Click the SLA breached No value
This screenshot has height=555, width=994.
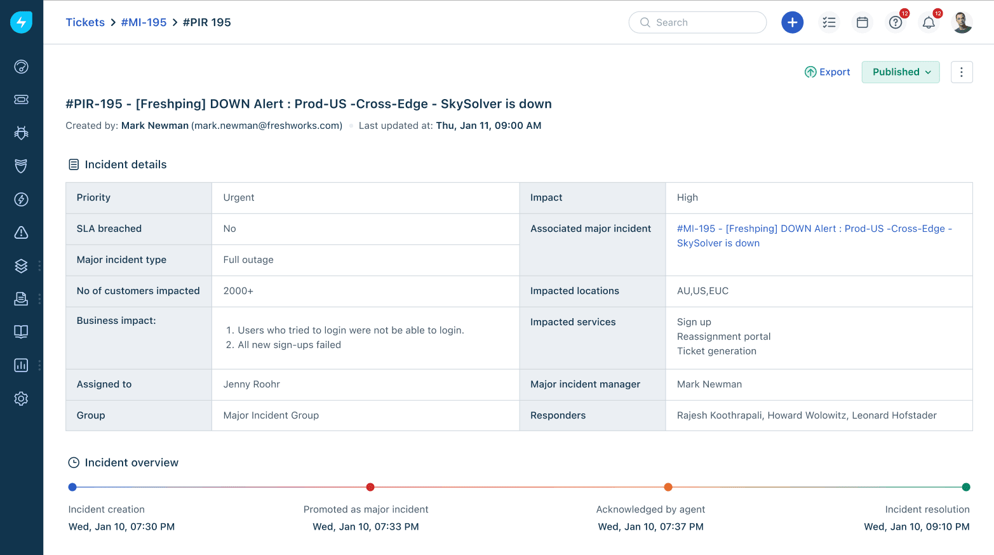click(230, 229)
